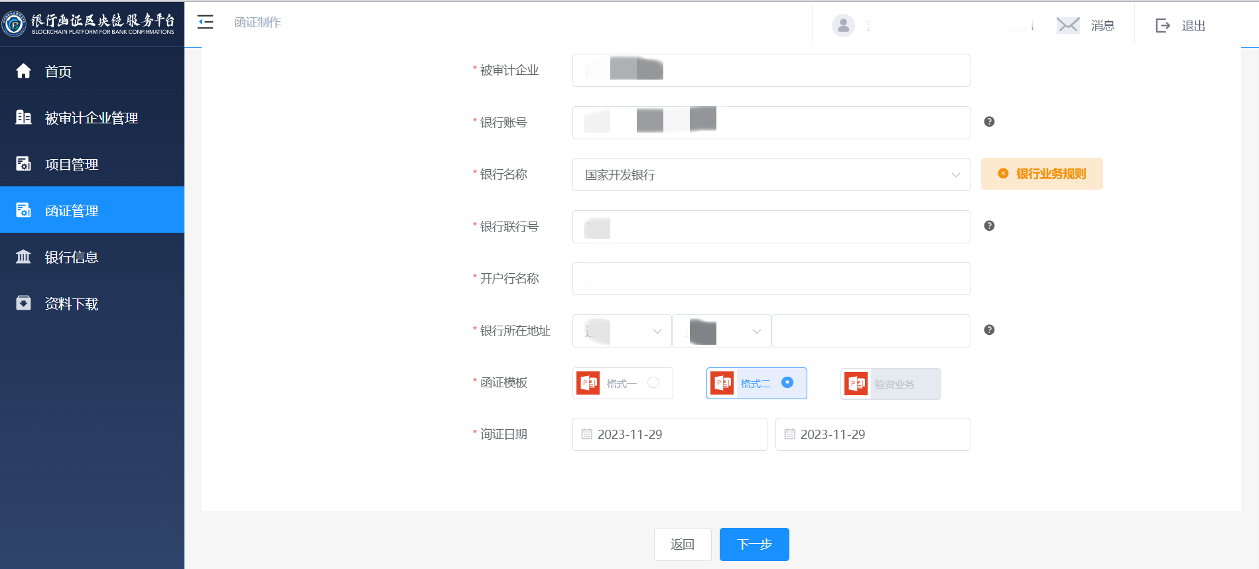Image resolution: width=1259 pixels, height=569 pixels.
Task: Select 函证管理 in the sidebar
Action: (x=92, y=210)
